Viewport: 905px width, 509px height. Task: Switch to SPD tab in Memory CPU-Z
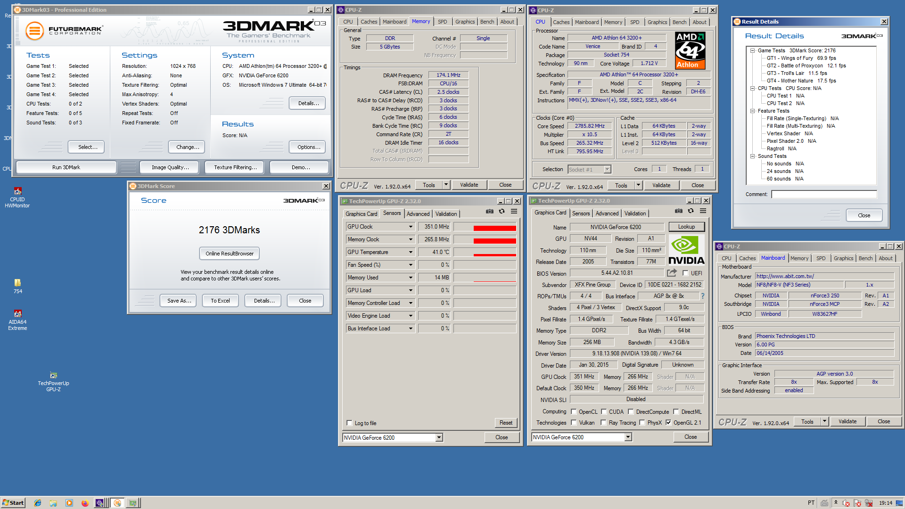point(442,22)
